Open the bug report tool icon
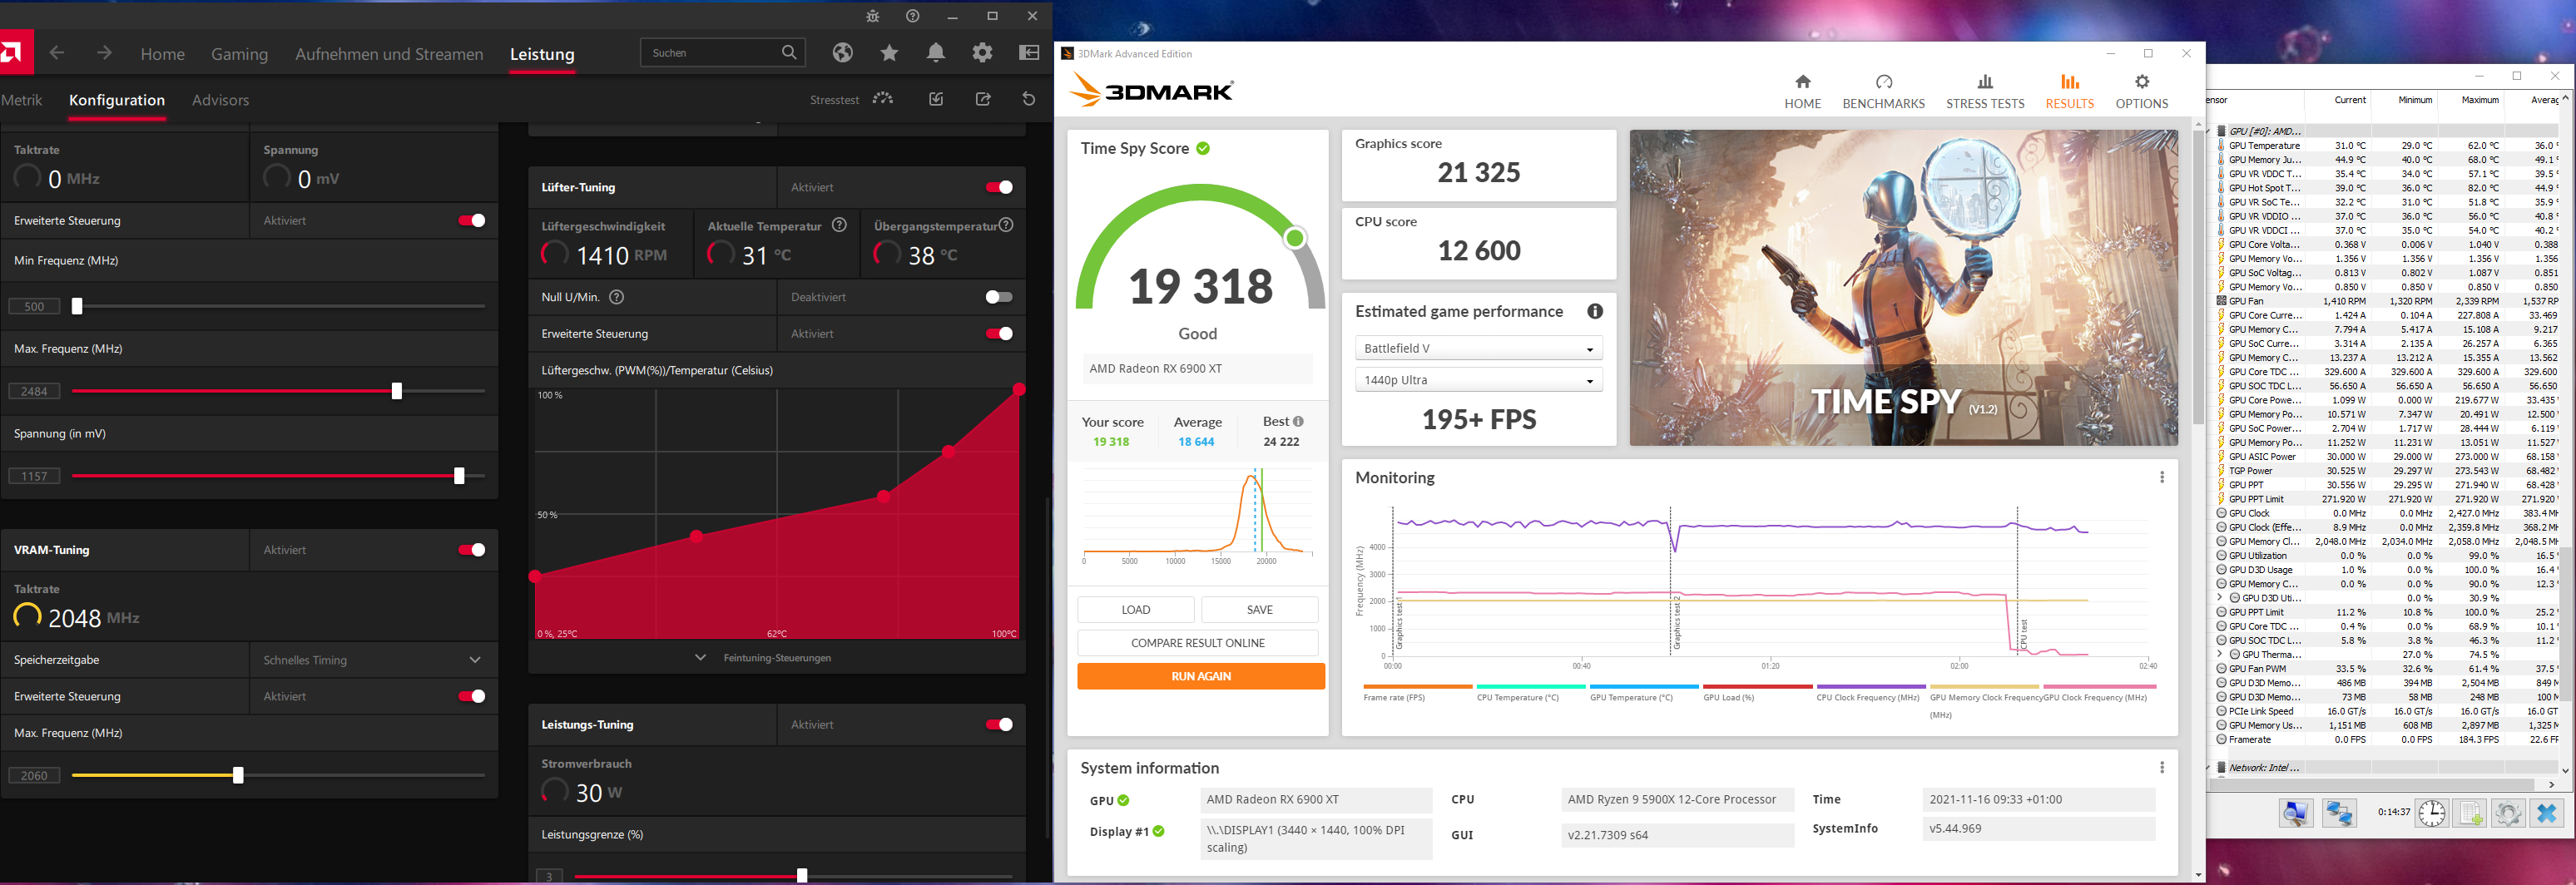The image size is (2576, 885). tap(873, 16)
